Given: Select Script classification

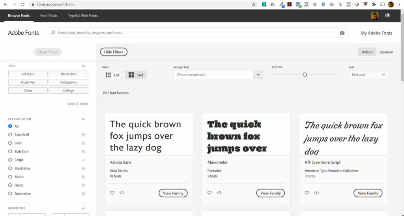Looking at the screenshot, I should click(x=10, y=160).
